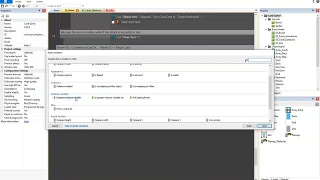Collapse the Layouts folder in Projects

click(265, 19)
